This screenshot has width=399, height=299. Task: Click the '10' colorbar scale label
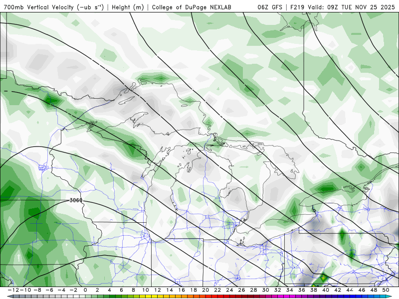145,290
